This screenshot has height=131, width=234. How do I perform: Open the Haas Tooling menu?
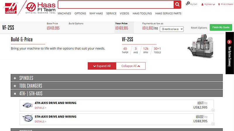[x=142, y=13]
